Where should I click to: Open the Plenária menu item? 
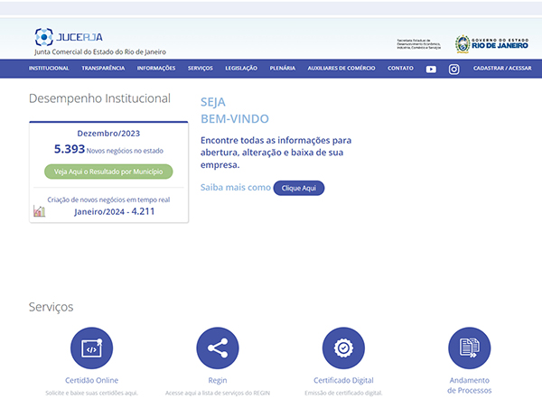click(282, 69)
